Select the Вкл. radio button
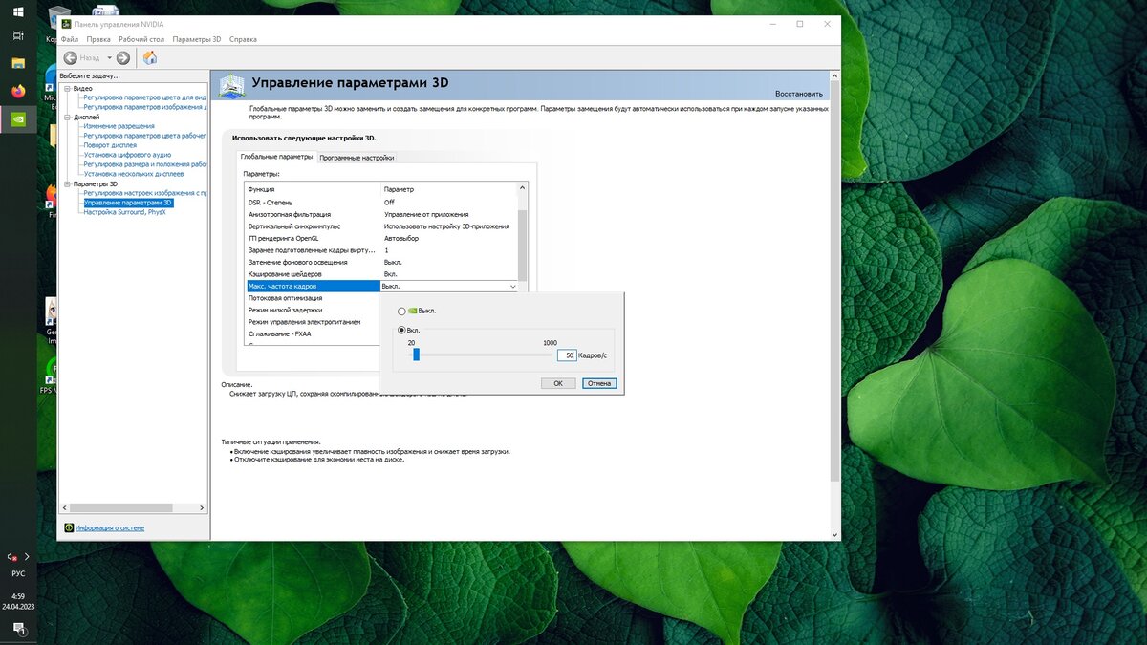 coord(401,330)
